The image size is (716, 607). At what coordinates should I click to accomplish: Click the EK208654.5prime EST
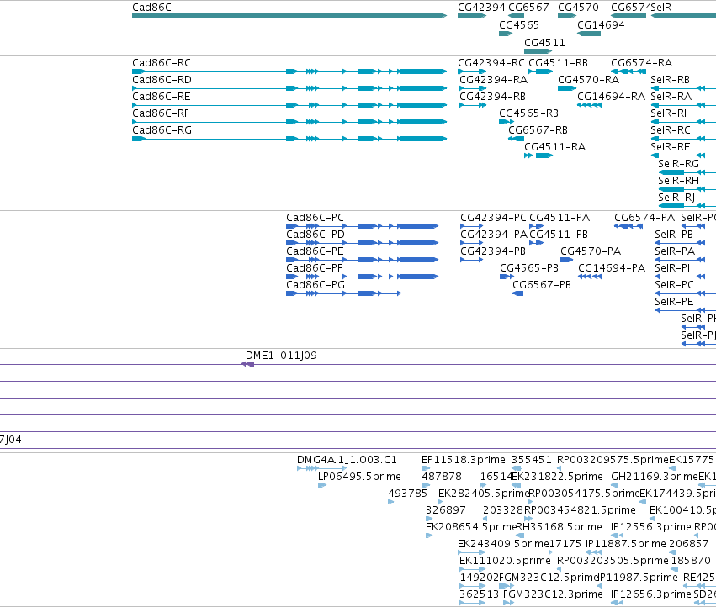pos(429,536)
